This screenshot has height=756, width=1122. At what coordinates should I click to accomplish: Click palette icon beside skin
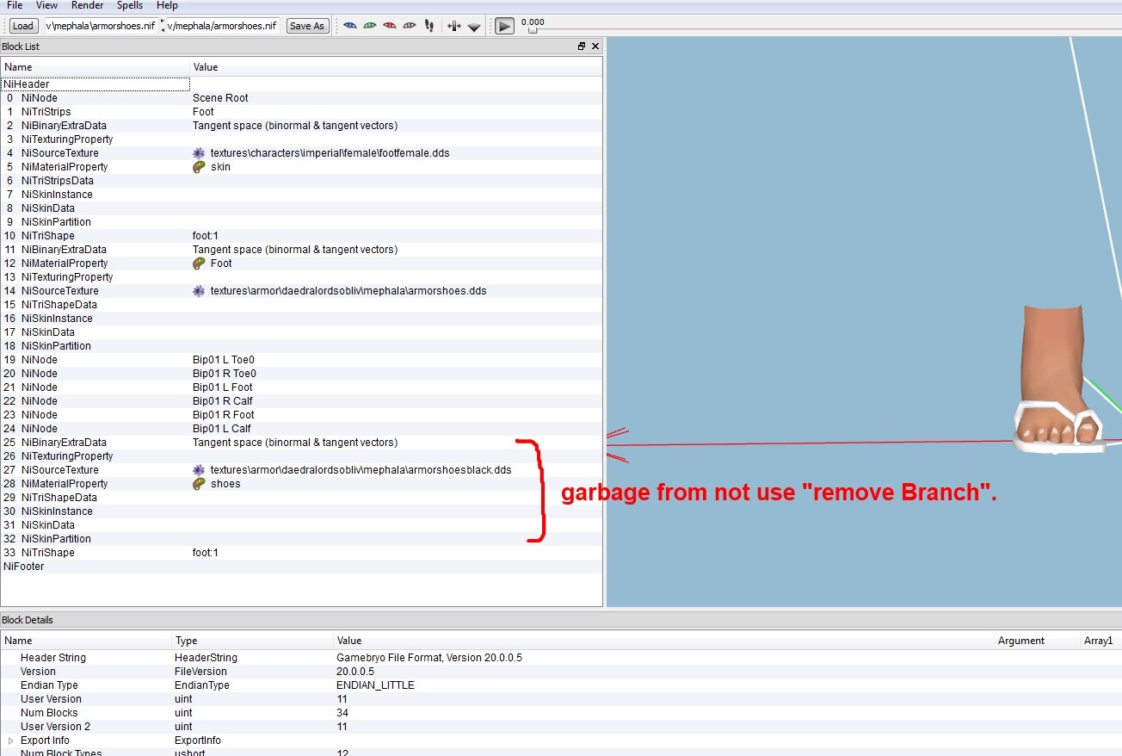point(199,167)
